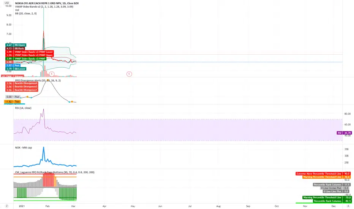Viewport: 354px width, 209px height.
Task: Open the USD currency selector
Action: point(7,3)
